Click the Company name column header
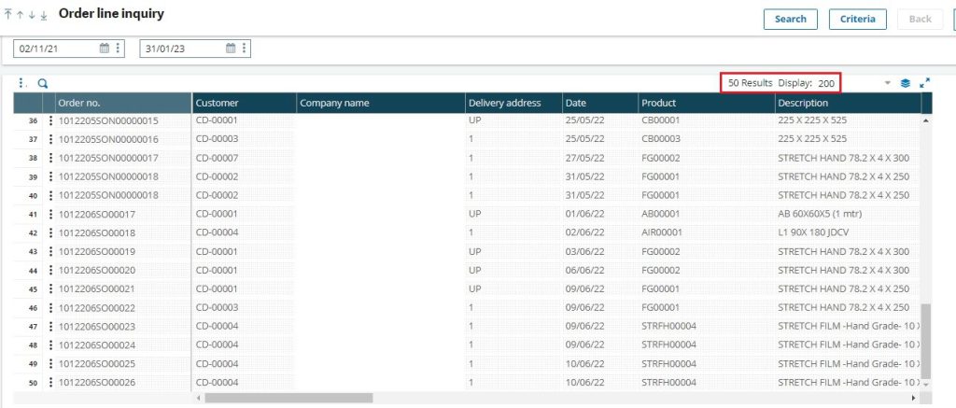The width and height of the screenshot is (956, 408). pos(381,103)
